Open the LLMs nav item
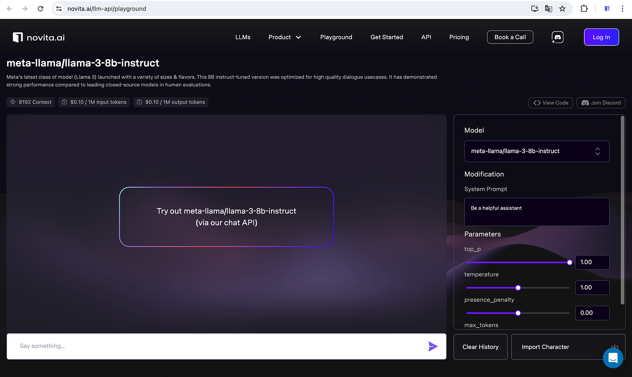 [243, 37]
